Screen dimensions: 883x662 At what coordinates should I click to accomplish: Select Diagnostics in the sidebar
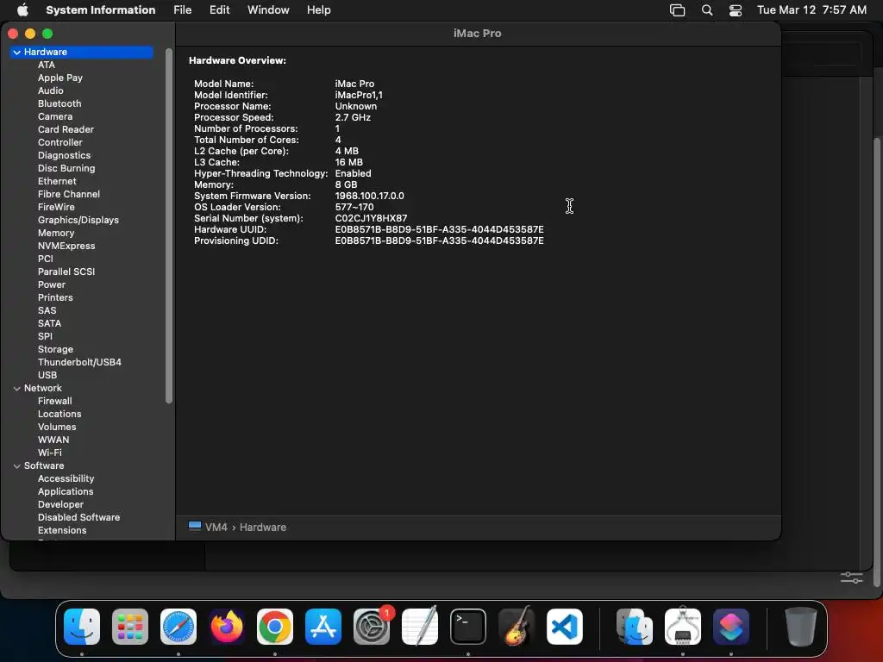click(64, 155)
